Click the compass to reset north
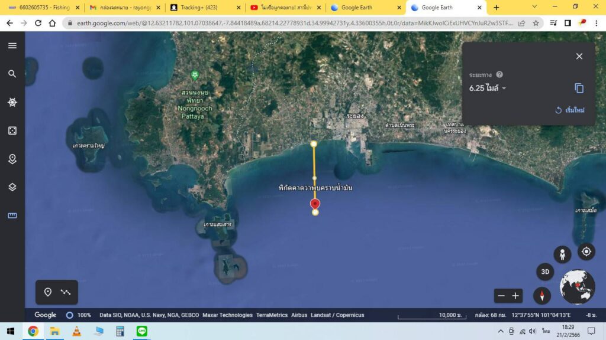This screenshot has height=340, width=606. click(x=542, y=295)
